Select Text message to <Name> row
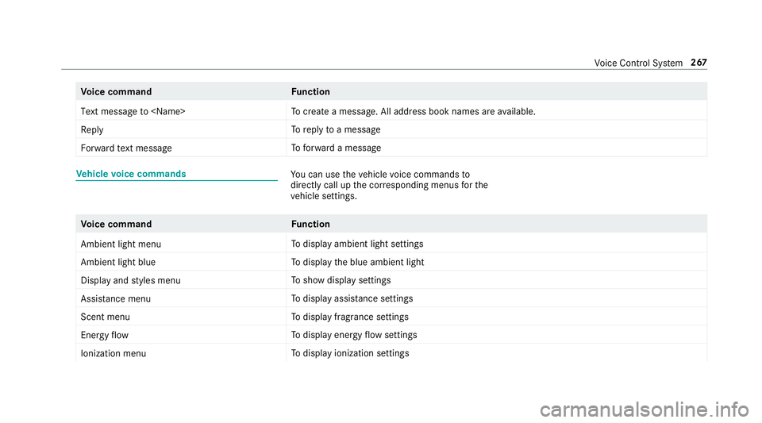The image size is (762, 423). [x=391, y=111]
